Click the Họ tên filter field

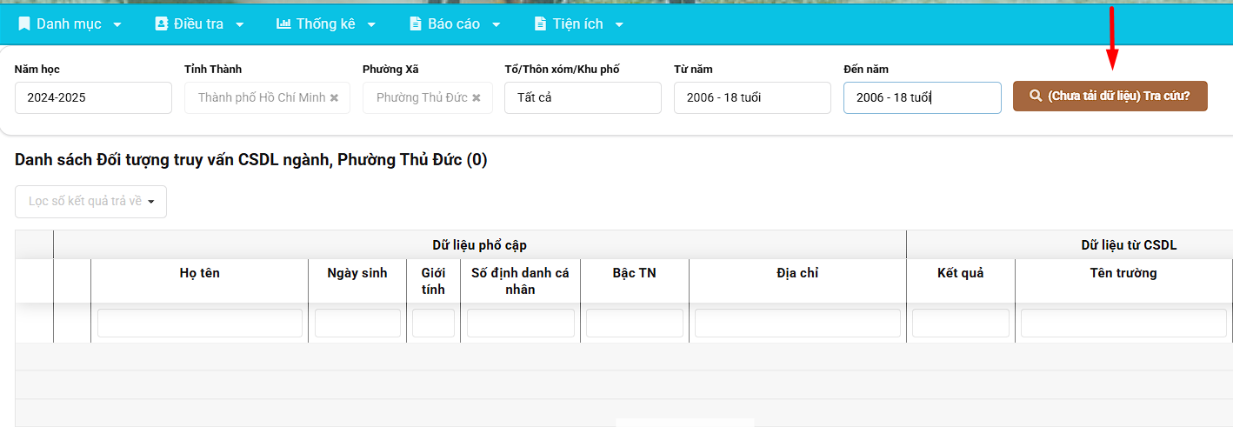(x=199, y=324)
